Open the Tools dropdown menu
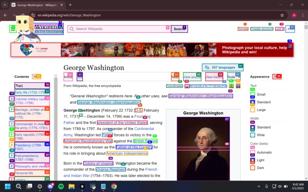Image resolution: width=308 pixels, height=192 pixels. pos(233,77)
